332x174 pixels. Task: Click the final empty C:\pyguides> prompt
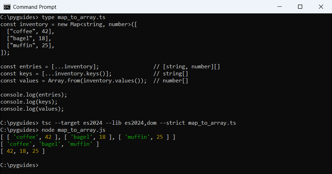tap(19, 165)
